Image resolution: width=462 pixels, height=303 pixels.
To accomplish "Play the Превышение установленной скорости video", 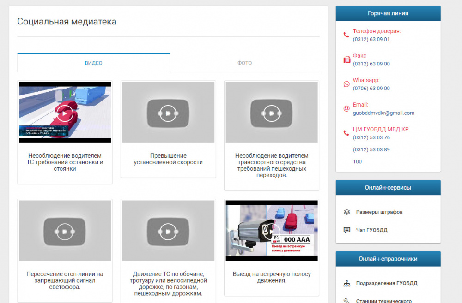I will click(x=168, y=113).
